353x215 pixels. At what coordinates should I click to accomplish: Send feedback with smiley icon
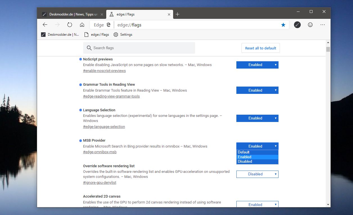click(x=310, y=25)
